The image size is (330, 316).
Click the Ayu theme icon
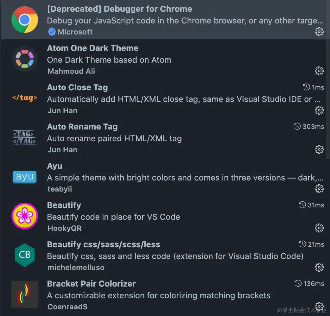[25, 177]
